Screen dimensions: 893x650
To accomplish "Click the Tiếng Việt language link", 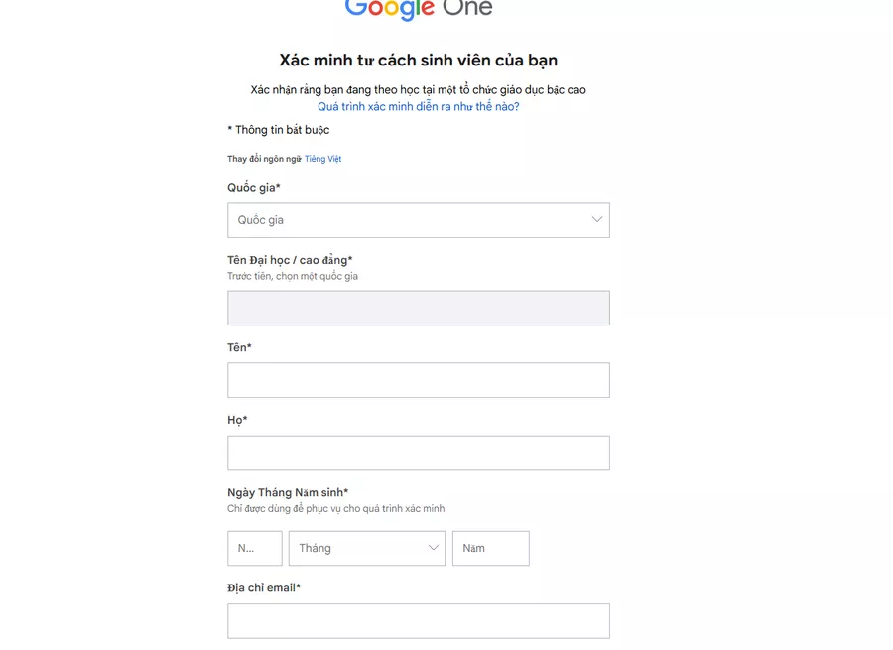I will point(322,159).
